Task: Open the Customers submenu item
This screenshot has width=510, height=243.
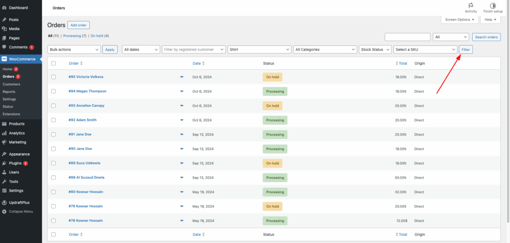Action: point(11,84)
